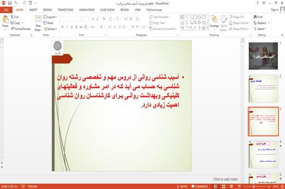
Task: Switch to the TRANSITIONS tab
Action: pyautogui.click(x=66, y=10)
